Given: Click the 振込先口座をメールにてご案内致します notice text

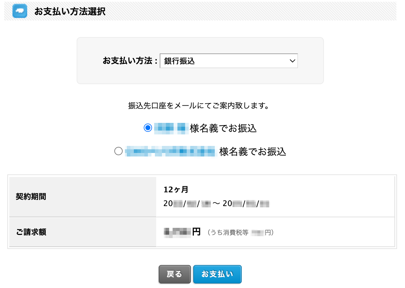Looking at the screenshot, I should [x=198, y=106].
